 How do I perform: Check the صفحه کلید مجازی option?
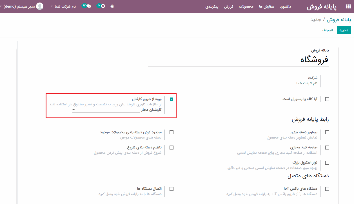tap(327, 148)
